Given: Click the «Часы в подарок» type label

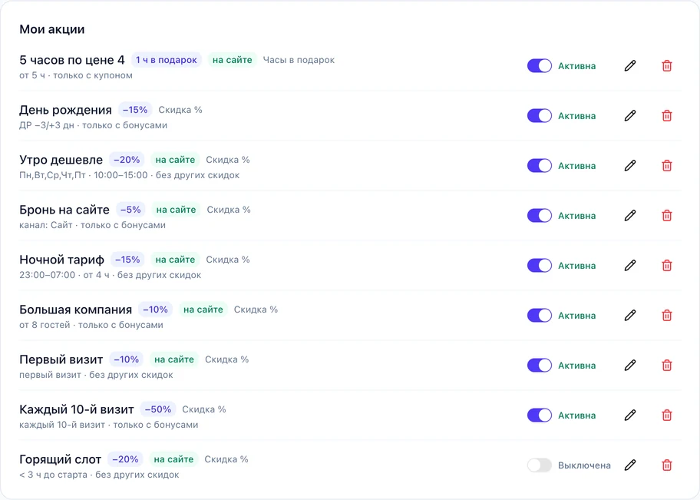Looking at the screenshot, I should (299, 60).
